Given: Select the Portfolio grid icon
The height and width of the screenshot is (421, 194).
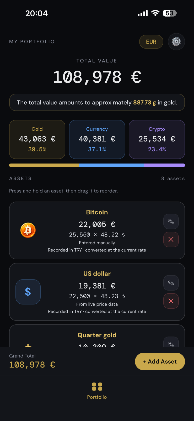Looking at the screenshot, I should pos(97,386).
